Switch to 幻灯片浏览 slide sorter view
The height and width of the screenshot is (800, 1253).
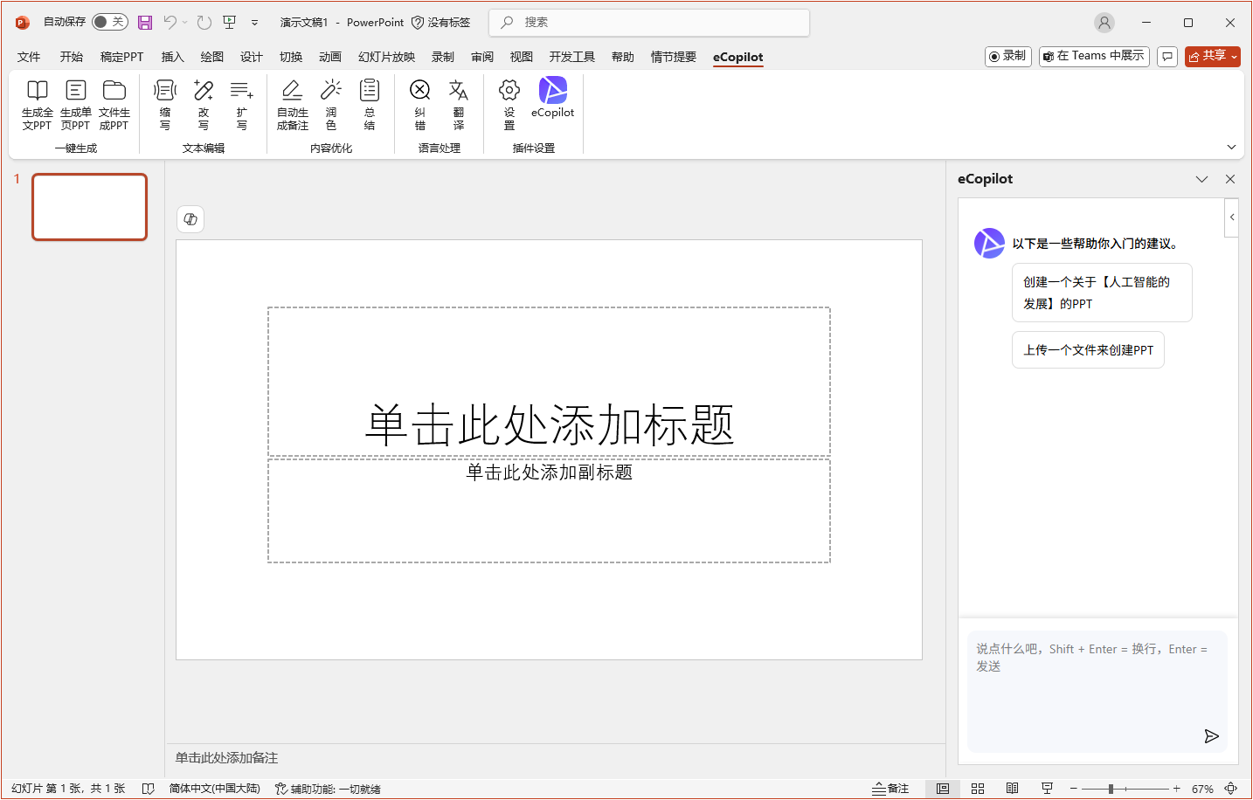[x=979, y=788]
